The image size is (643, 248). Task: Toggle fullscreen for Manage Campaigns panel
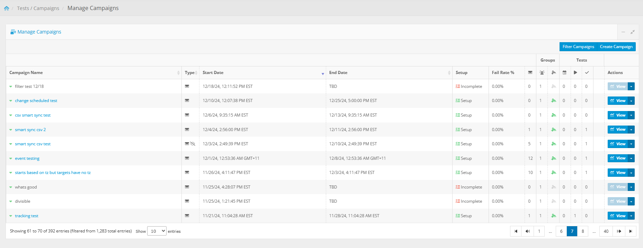click(633, 32)
